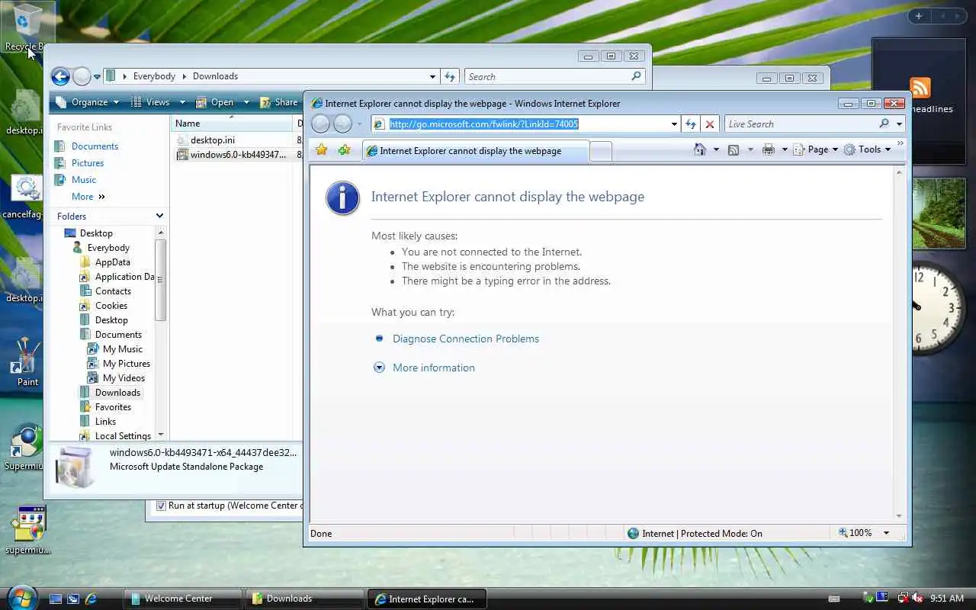Uncheck Run at startup checkbox in Welcome Center
This screenshot has height=610, width=976.
tap(161, 506)
